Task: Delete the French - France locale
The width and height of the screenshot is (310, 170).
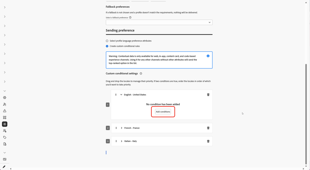Action: (208, 128)
